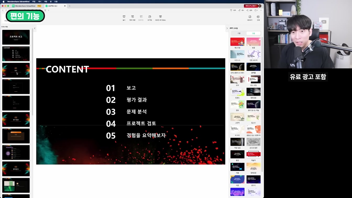Select the 기본 style tab
352x198 pixels.
tap(239, 33)
